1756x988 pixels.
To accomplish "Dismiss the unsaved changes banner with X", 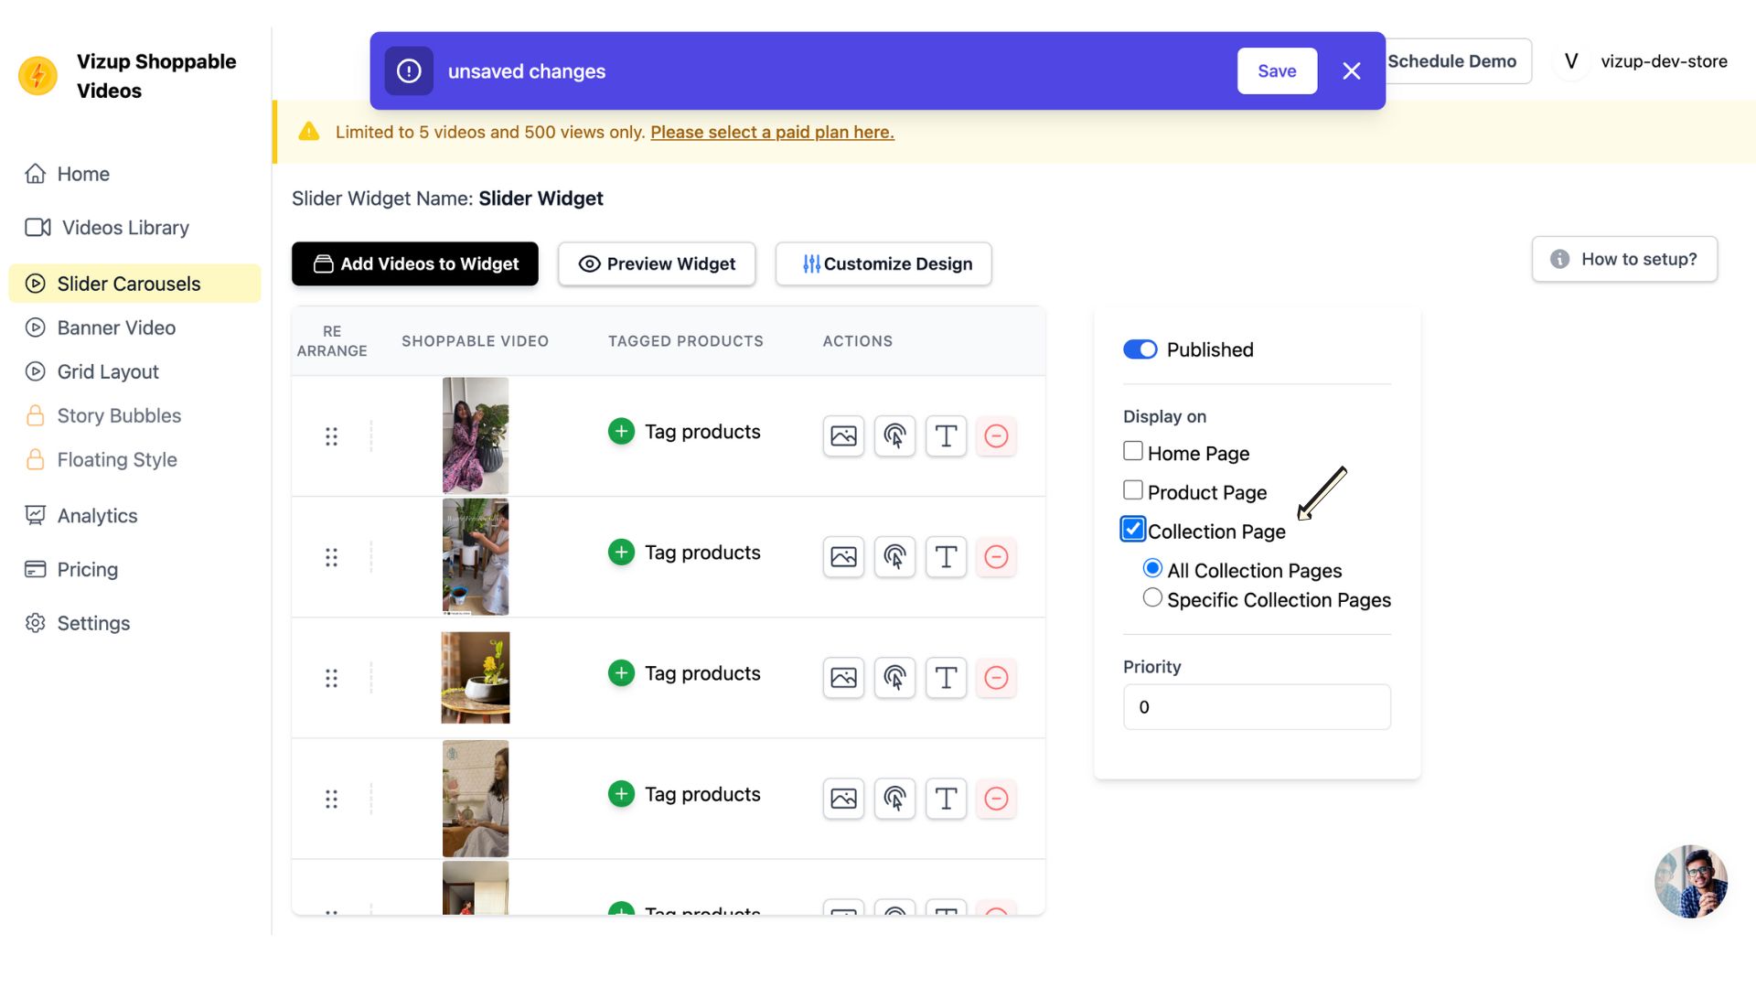I will pos(1351,71).
